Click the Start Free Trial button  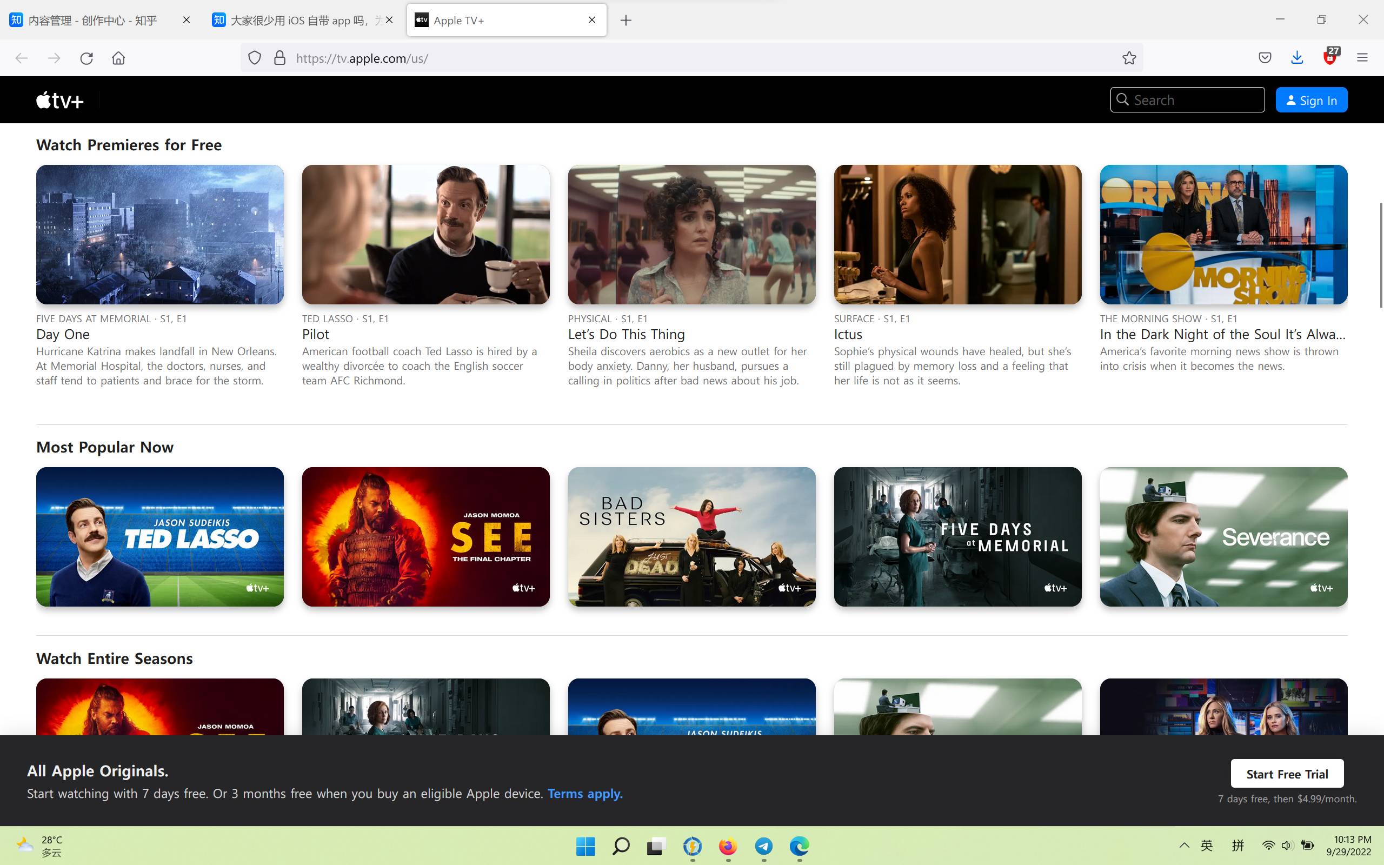1287,774
